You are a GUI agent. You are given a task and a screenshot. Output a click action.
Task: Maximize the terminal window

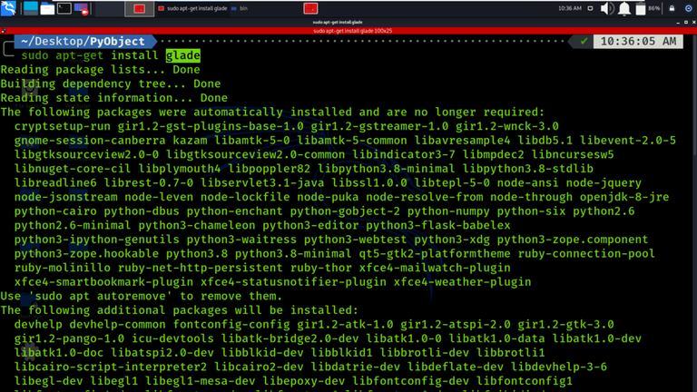(686, 22)
